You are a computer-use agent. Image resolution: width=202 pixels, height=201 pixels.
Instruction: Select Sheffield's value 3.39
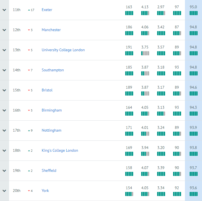tap(161, 168)
